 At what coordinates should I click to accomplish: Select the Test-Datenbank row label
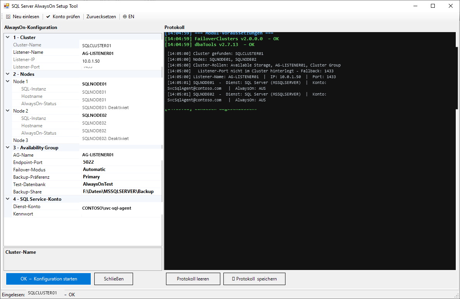click(x=29, y=185)
